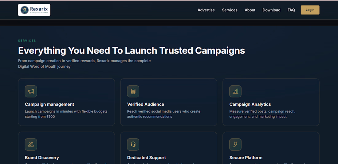Open the Services navigation item

tap(230, 10)
